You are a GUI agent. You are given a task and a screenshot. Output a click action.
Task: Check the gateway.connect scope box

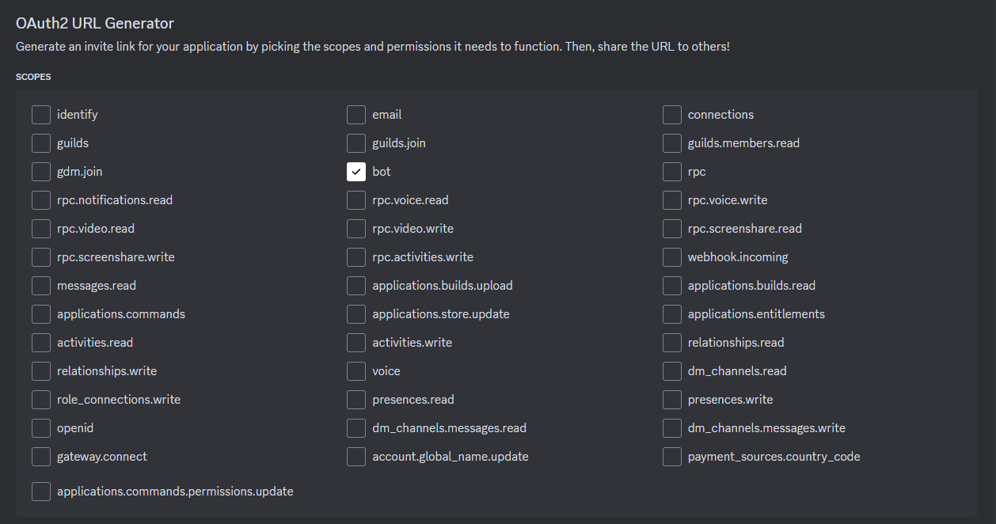click(x=41, y=457)
